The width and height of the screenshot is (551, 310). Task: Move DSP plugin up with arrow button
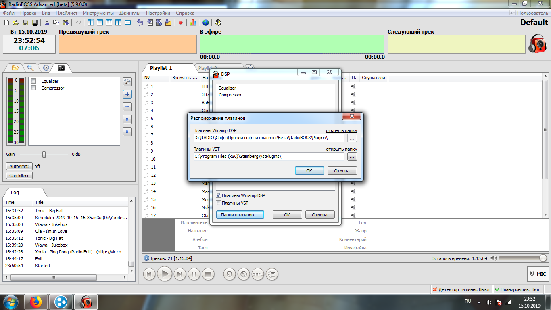[127, 119]
